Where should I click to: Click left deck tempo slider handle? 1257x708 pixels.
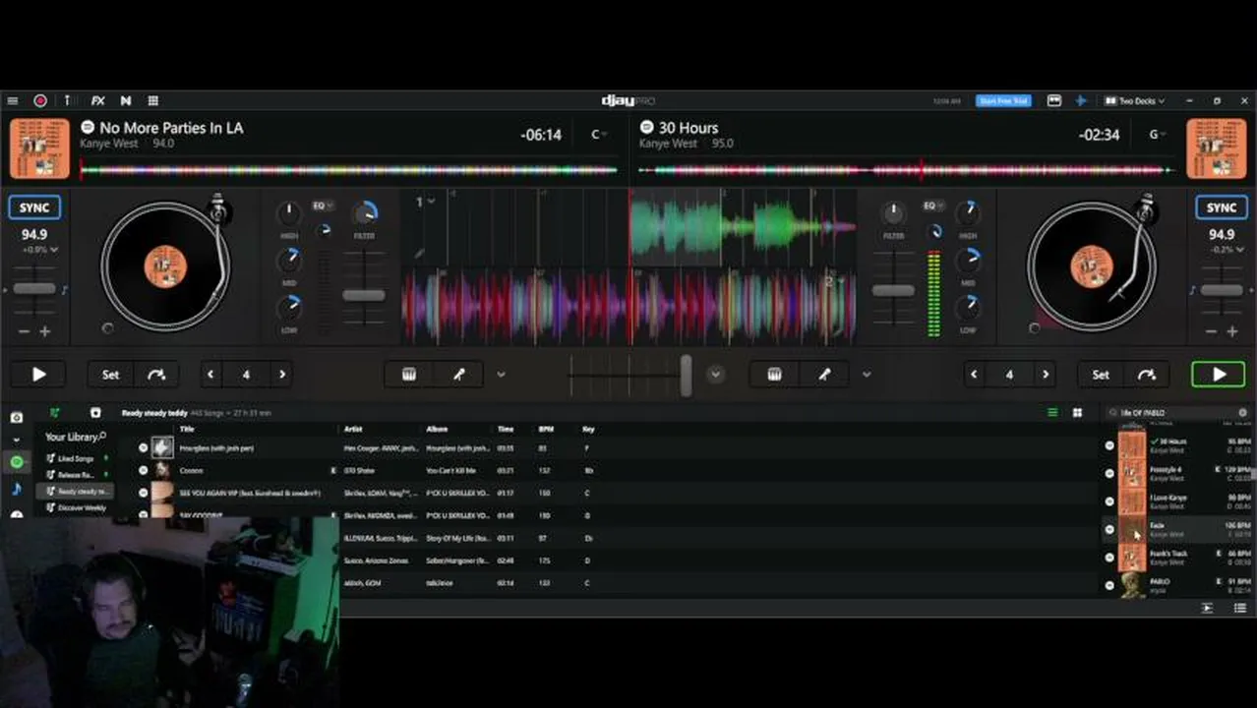click(34, 289)
